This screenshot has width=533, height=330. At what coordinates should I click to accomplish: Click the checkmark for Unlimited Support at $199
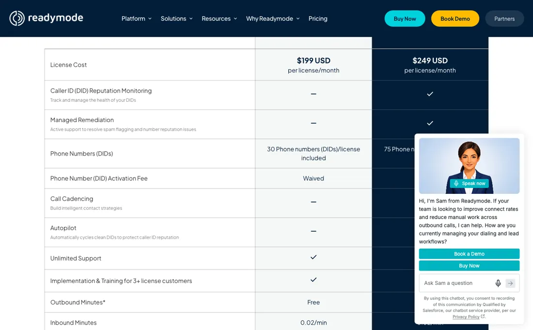pyautogui.click(x=314, y=257)
